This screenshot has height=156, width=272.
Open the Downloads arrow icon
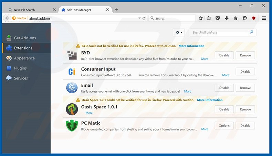point(227,18)
